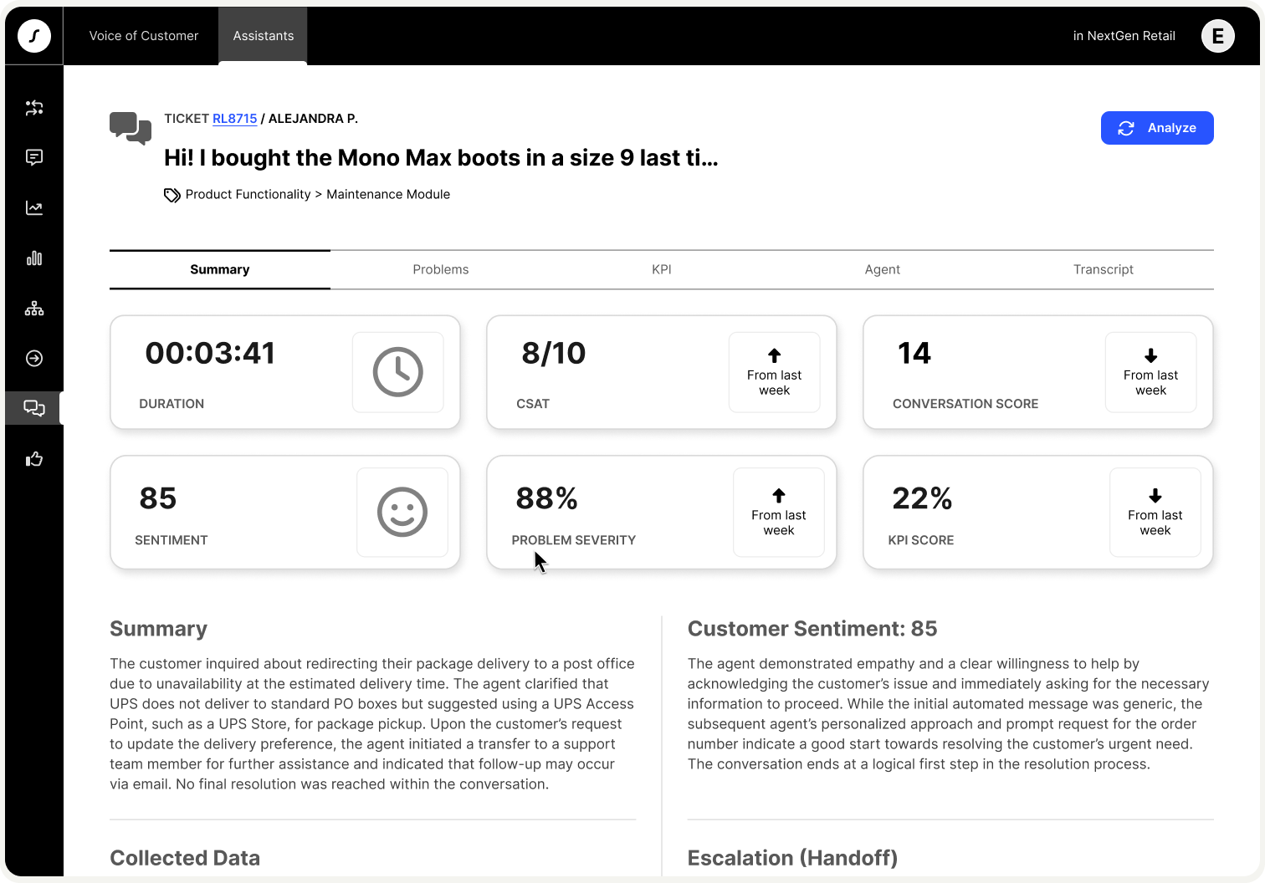Click the app logo in the top-left
The image size is (1265, 883).
click(34, 36)
